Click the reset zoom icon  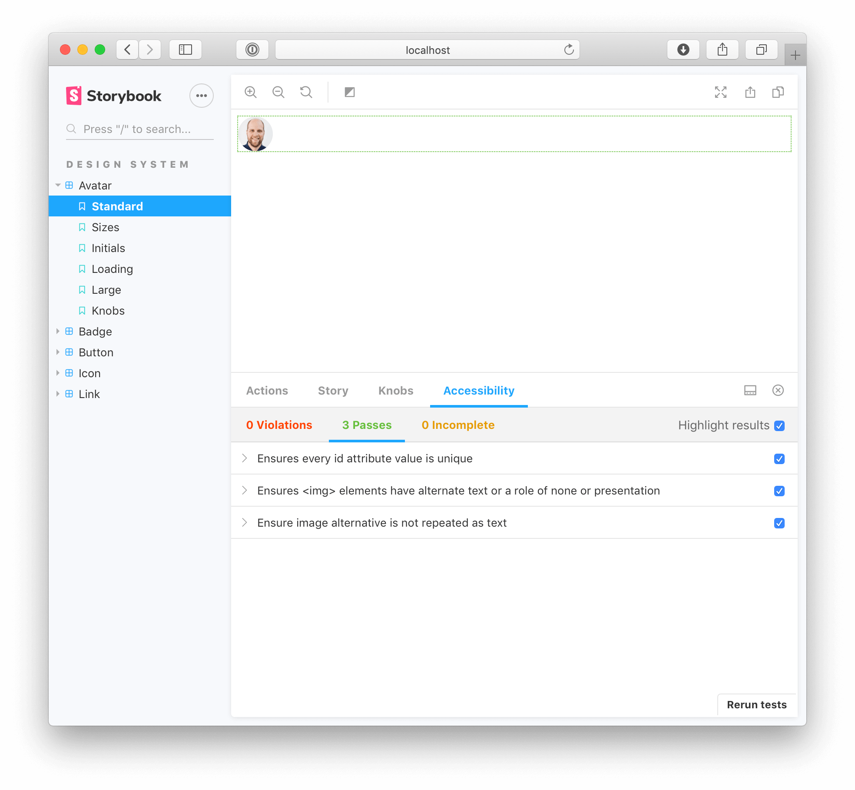coord(307,92)
